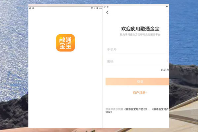198x132 pixels.
Task: Tap the orange 登录 login button
Action: [137, 82]
